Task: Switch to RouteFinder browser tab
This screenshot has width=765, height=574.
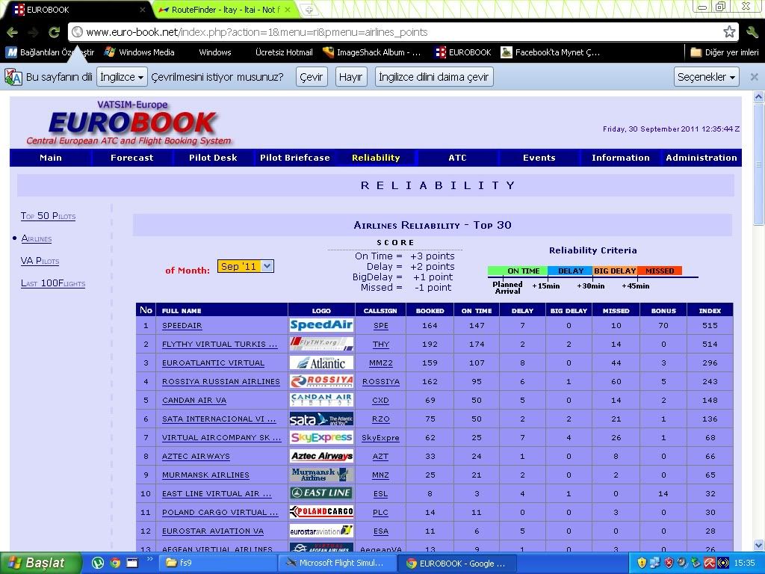Action: (x=226, y=9)
